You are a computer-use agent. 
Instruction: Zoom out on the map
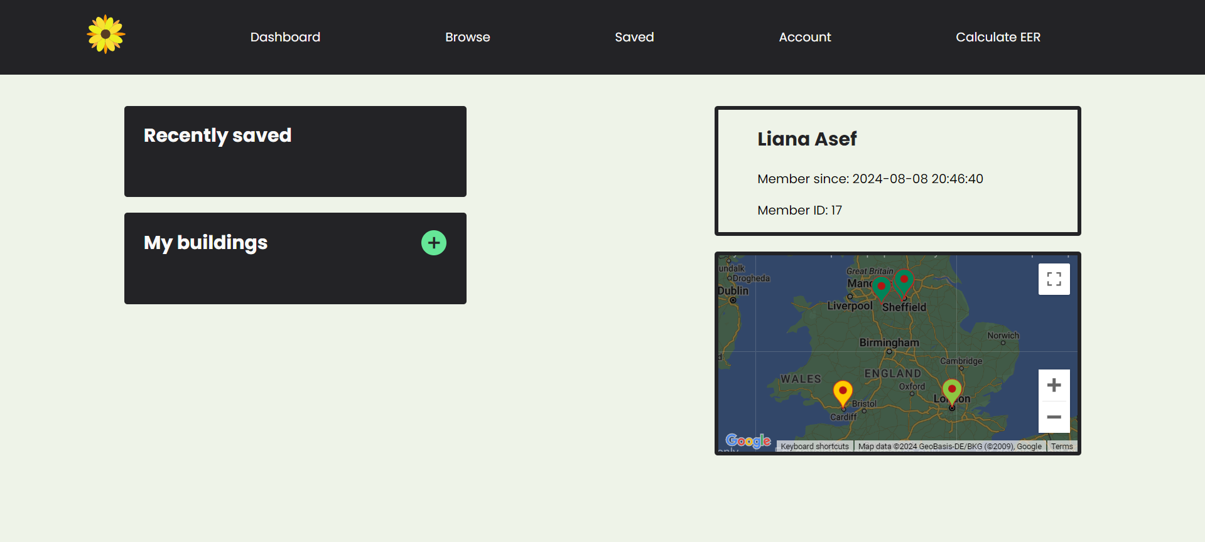1054,417
